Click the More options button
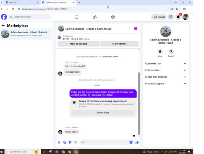This screenshot has height=154, width=204. tap(119, 44)
